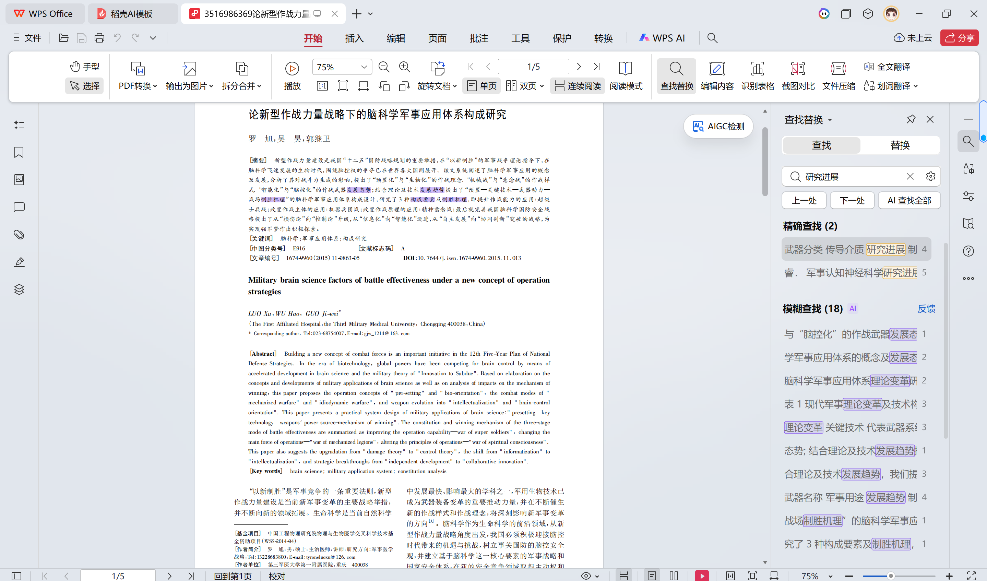Toggle single page view (单页)
The width and height of the screenshot is (987, 581).
tap(482, 86)
